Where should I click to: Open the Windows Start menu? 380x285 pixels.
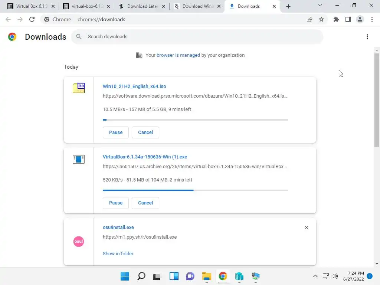(125, 276)
